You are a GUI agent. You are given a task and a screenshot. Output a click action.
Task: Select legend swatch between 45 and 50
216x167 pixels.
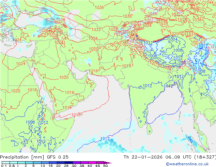pos(100,163)
